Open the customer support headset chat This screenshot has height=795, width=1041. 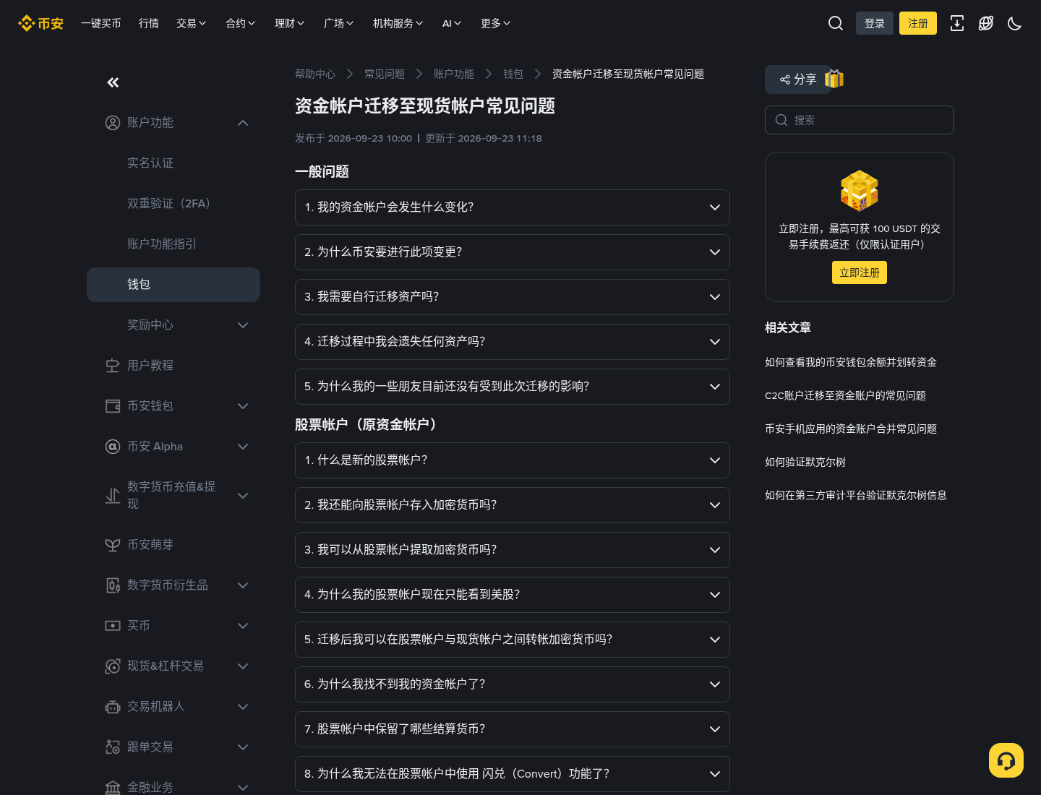pyautogui.click(x=1006, y=760)
